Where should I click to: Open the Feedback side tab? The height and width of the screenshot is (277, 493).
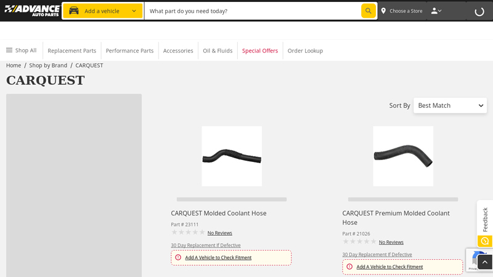tap(485, 219)
